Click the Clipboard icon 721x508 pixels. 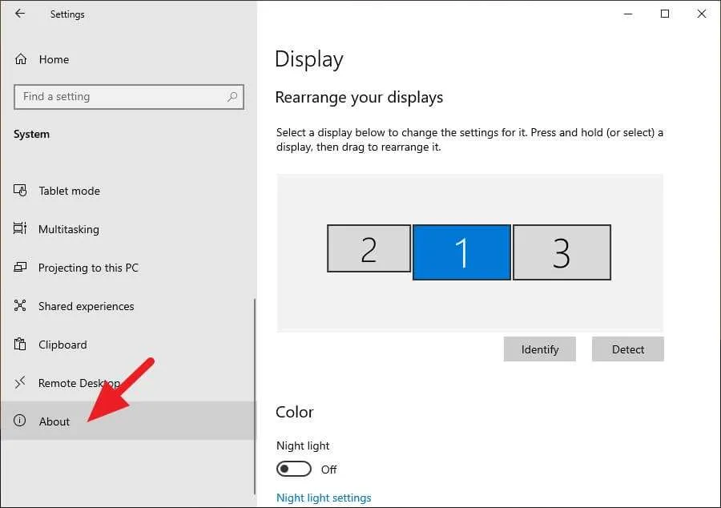(x=20, y=344)
